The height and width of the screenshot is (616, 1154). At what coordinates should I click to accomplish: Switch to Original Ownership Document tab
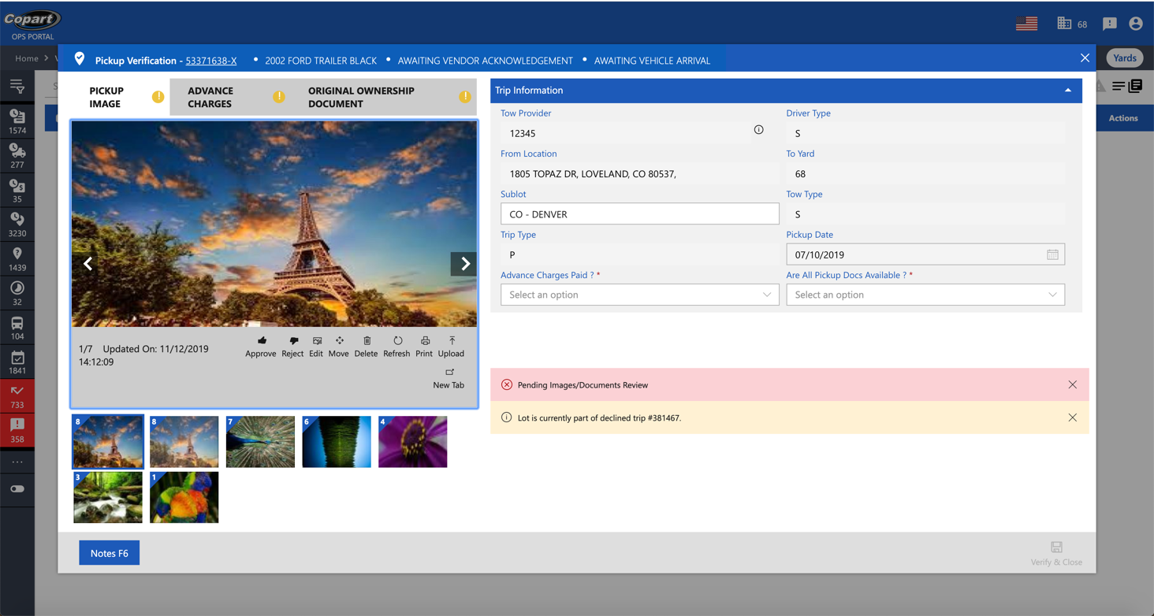pos(384,97)
